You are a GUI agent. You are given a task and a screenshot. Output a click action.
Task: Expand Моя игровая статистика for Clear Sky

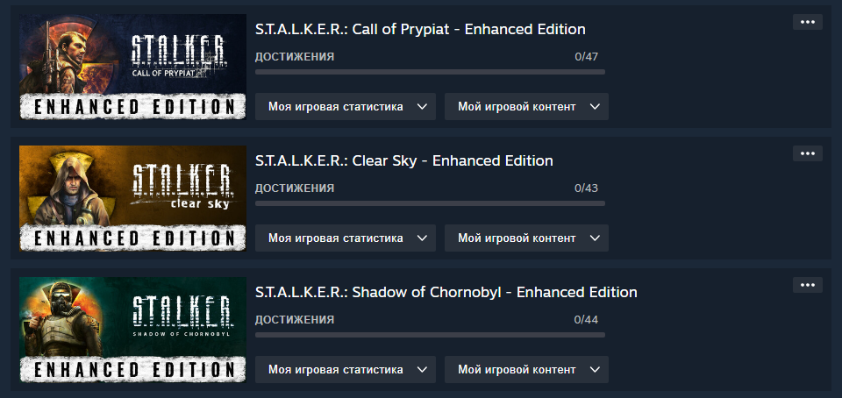pos(346,238)
